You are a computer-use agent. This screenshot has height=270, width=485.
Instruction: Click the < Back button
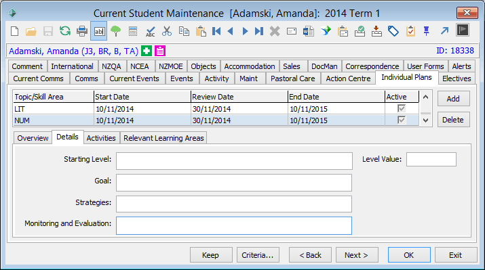click(x=310, y=255)
